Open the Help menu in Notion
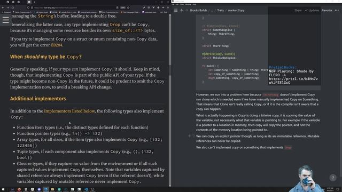The image size is (342, 192). [x=194, y=4]
